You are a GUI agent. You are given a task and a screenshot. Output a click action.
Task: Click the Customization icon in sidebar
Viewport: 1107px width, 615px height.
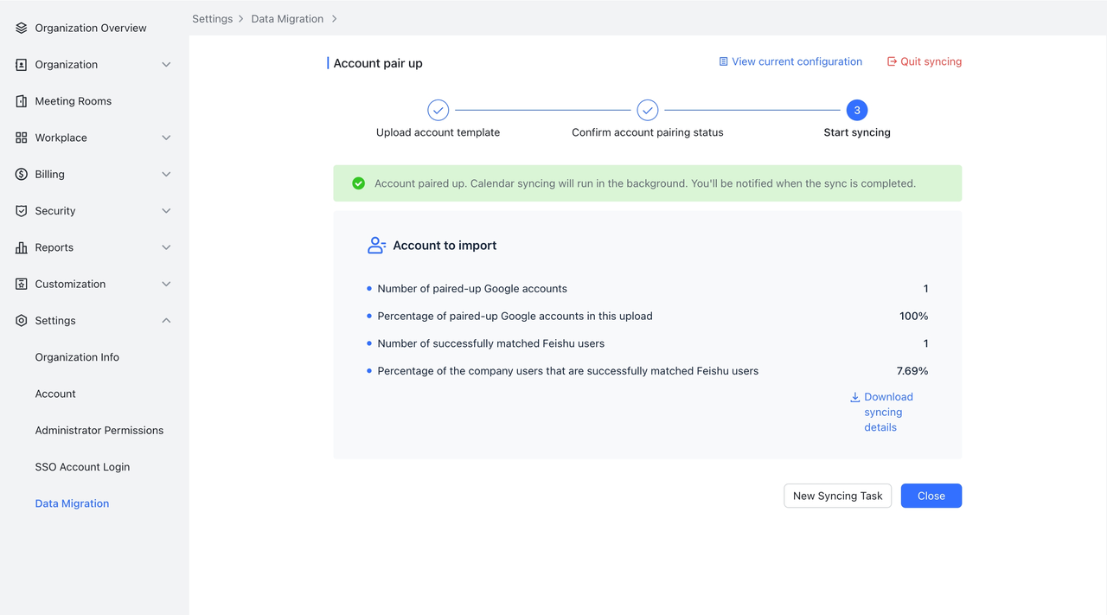coord(22,284)
